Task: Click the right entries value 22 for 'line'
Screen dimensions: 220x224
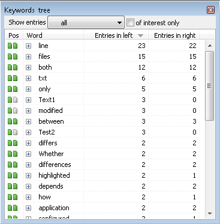Action: [192, 46]
